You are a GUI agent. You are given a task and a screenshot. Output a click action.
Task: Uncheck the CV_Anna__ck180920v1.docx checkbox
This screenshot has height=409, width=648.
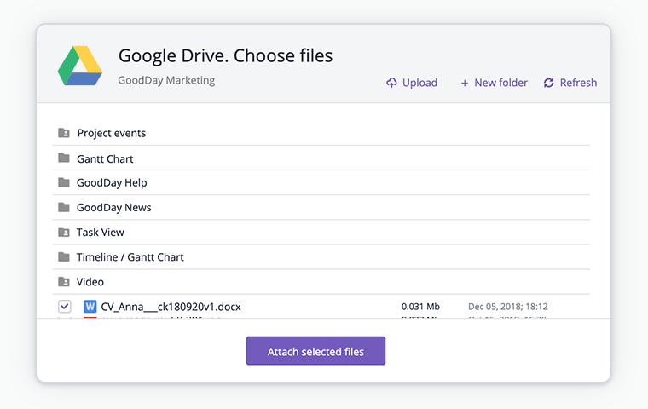[x=65, y=307]
